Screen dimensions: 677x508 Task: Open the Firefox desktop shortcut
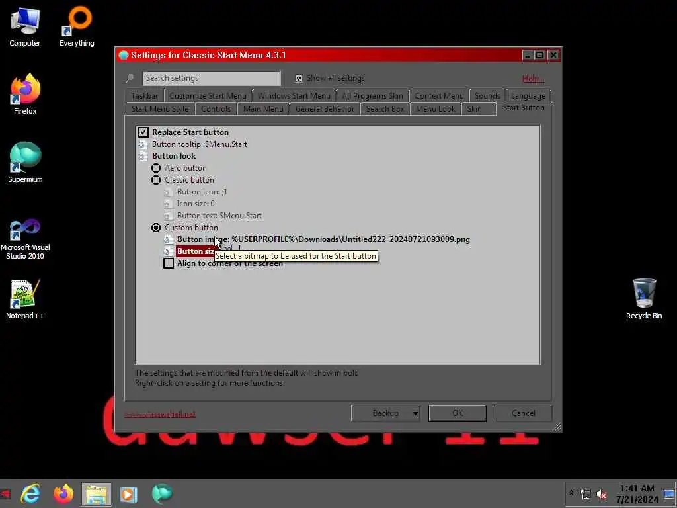tap(25, 94)
